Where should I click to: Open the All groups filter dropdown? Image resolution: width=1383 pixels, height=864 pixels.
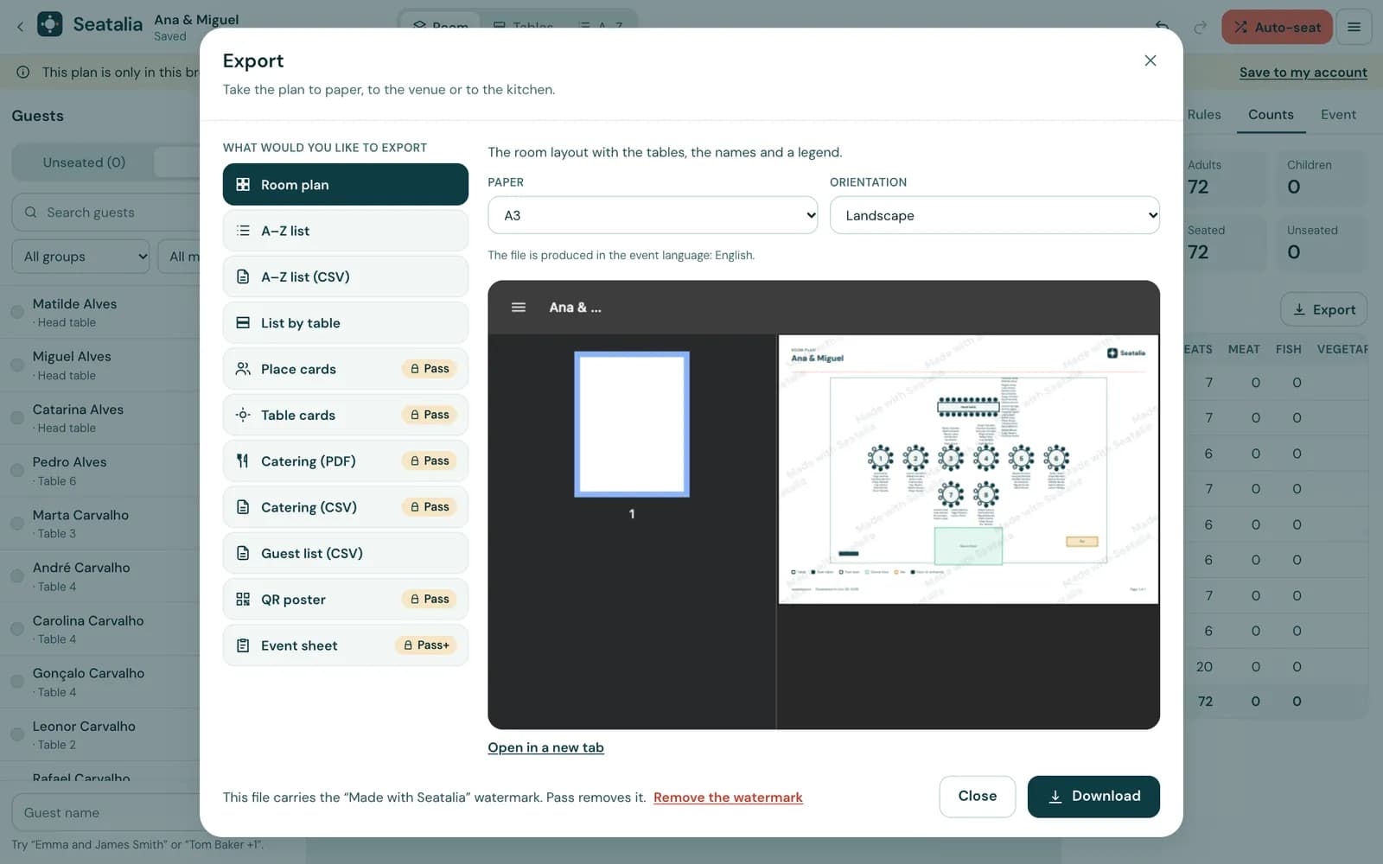click(x=80, y=257)
